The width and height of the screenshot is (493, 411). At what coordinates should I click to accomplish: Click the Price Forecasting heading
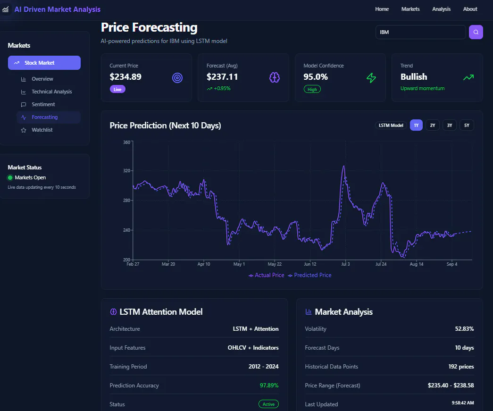[149, 27]
